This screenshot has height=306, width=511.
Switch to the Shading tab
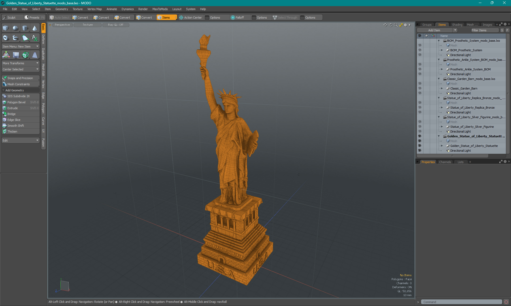457,25
